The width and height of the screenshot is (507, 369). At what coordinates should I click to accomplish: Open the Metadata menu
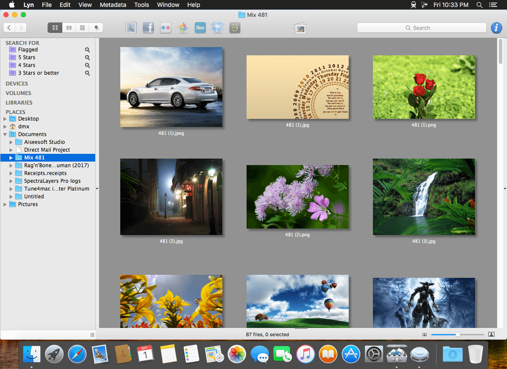point(113,5)
